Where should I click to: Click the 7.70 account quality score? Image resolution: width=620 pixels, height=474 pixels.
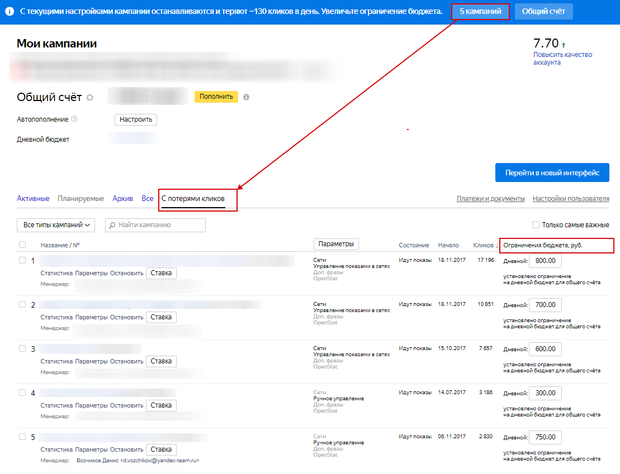coord(546,43)
